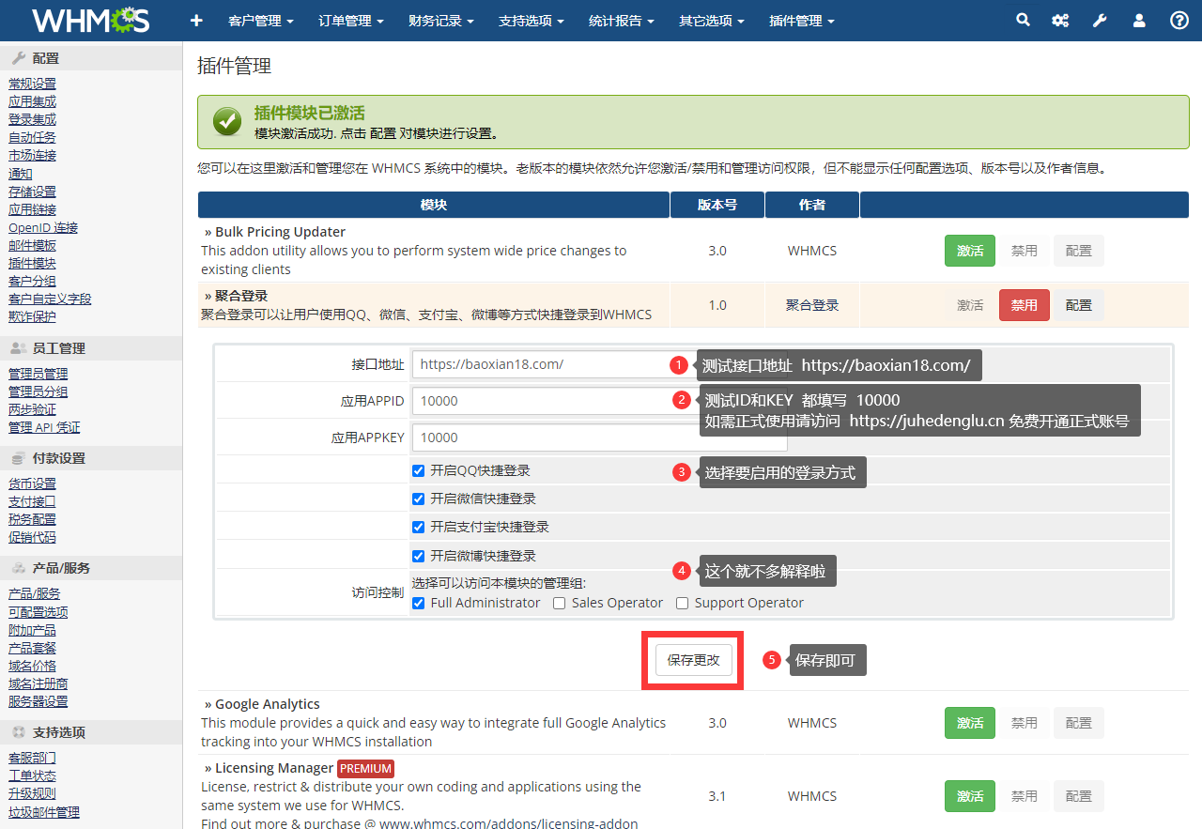This screenshot has height=829, width=1202.
Task: Open 常规设置 in sidebar
Action: 32,84
